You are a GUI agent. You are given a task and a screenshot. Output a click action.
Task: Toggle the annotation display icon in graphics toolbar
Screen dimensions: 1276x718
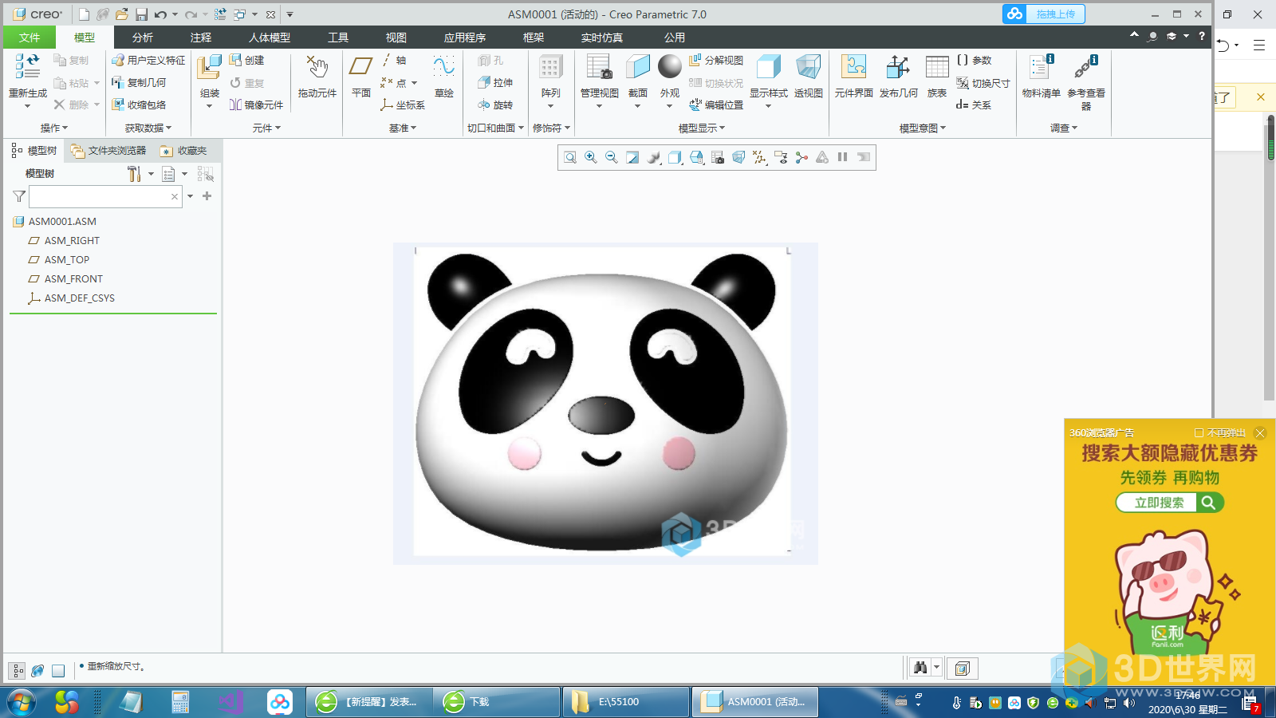click(x=781, y=157)
